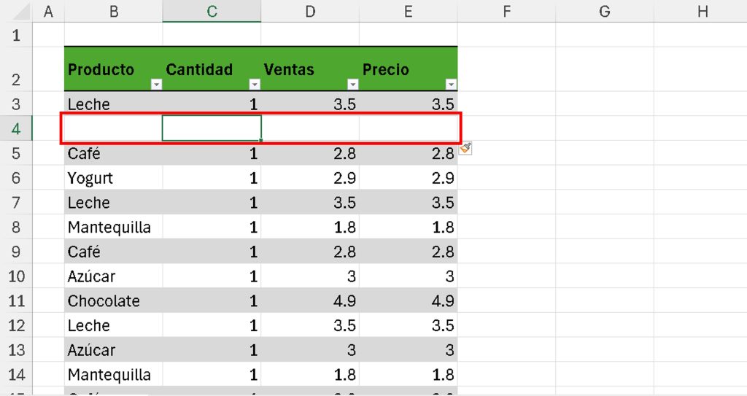Viewport: 747px width, 396px height.
Task: Select column H header
Action: coord(702,11)
